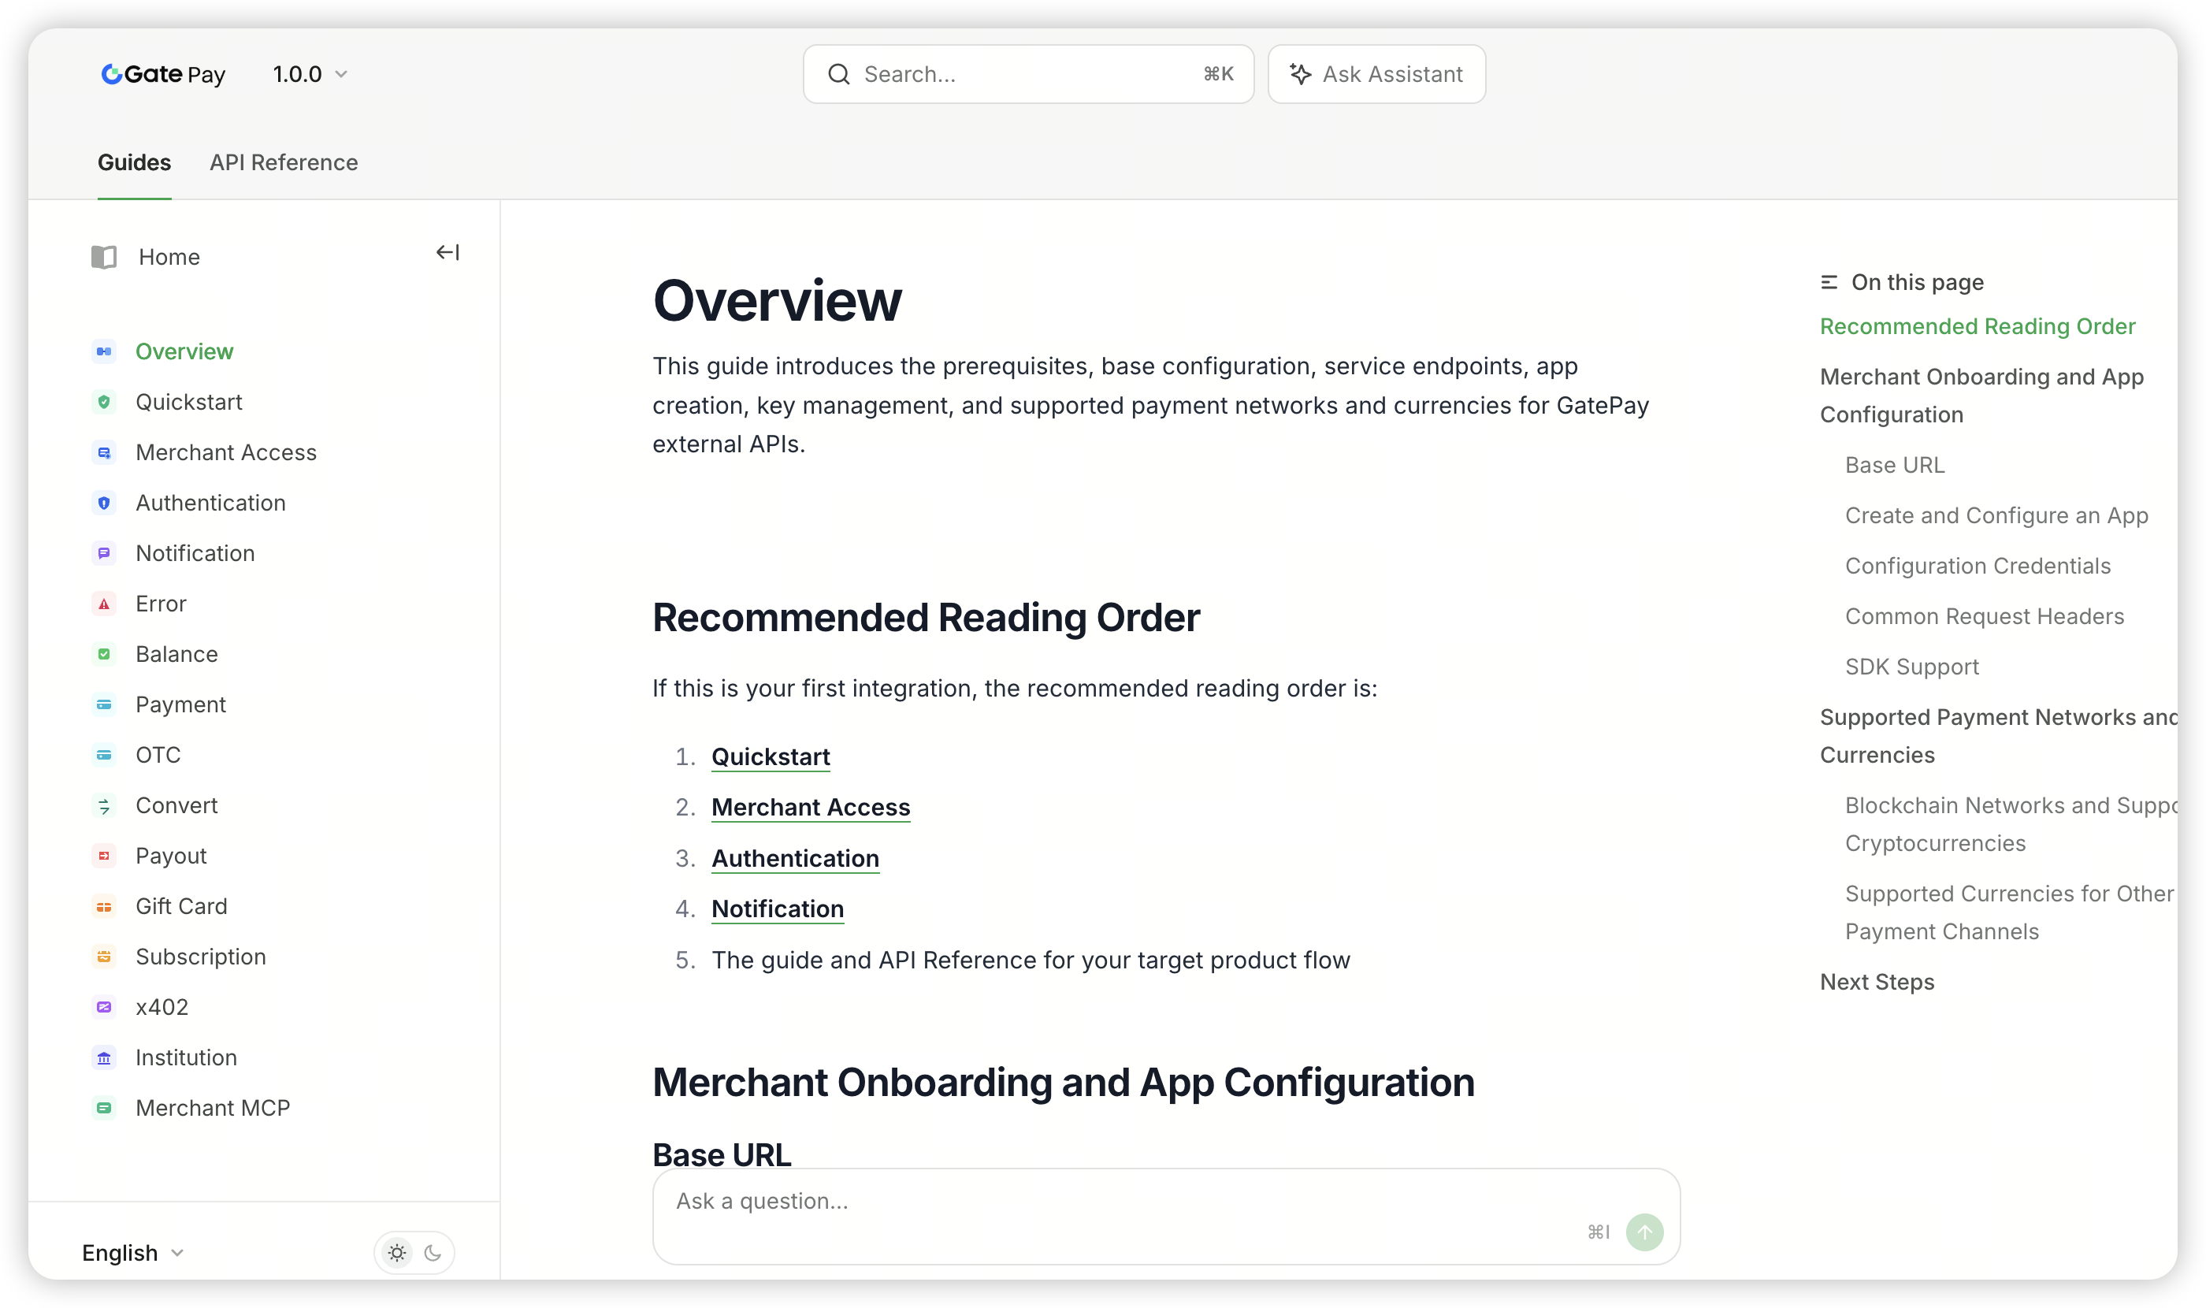The width and height of the screenshot is (2206, 1308).
Task: Click the Overview sidebar icon
Action: coord(104,351)
